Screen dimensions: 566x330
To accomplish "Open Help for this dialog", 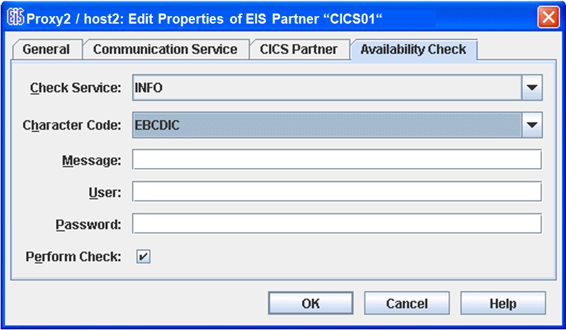I will point(503,304).
